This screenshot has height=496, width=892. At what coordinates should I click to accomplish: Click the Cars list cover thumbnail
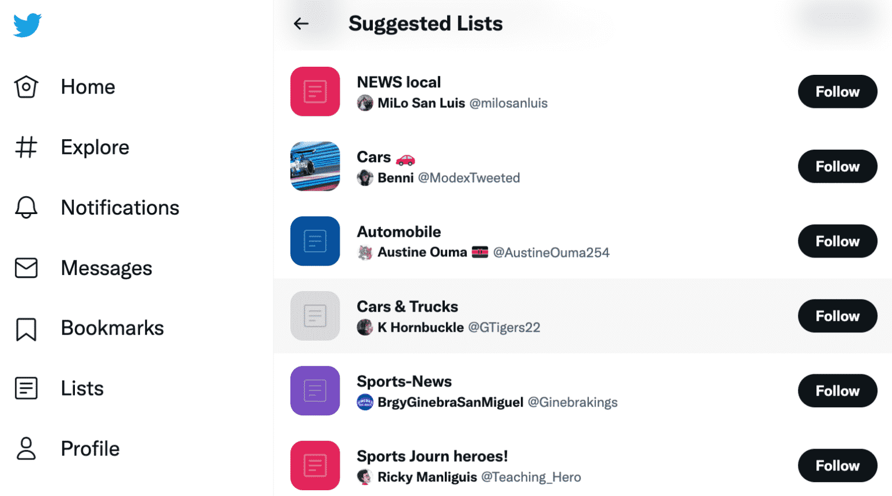coord(315,166)
